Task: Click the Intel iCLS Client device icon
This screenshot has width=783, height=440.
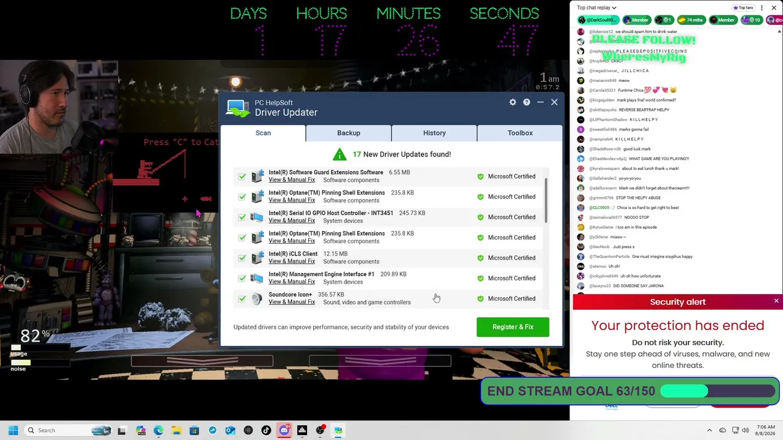Action: click(257, 258)
